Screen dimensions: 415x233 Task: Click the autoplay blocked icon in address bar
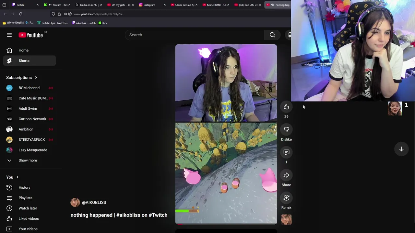click(x=70, y=14)
